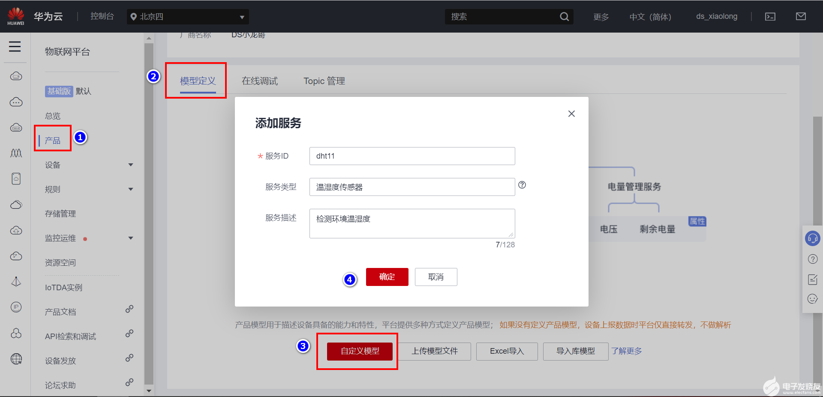
Task: Click the help circle icon on right panel
Action: [813, 259]
